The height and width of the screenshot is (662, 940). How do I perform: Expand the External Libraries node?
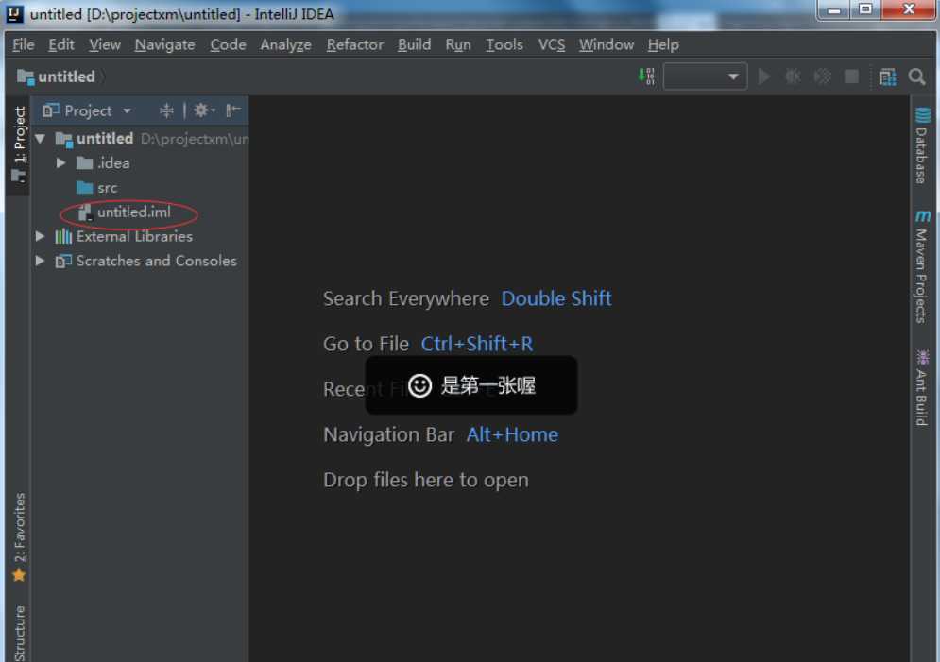tap(41, 237)
